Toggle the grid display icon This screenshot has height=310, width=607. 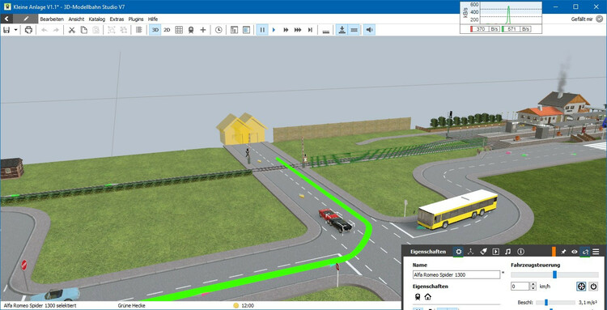pyautogui.click(x=179, y=30)
